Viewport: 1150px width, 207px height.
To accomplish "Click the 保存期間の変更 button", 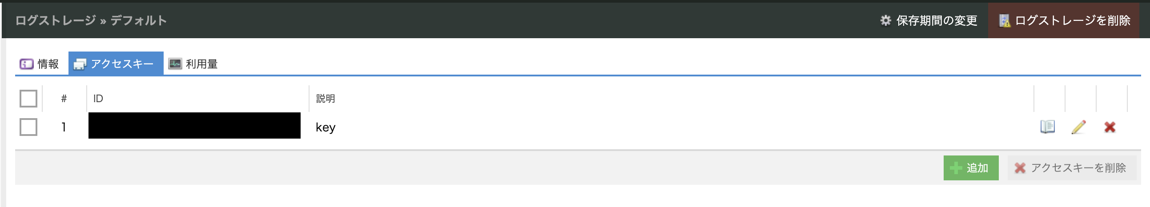I will 929,20.
